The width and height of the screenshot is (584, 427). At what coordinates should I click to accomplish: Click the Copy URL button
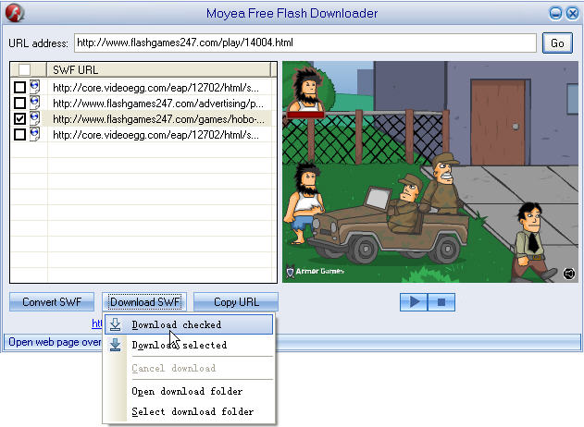tap(236, 302)
